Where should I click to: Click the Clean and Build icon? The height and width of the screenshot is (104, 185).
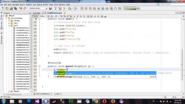pos(60,8)
